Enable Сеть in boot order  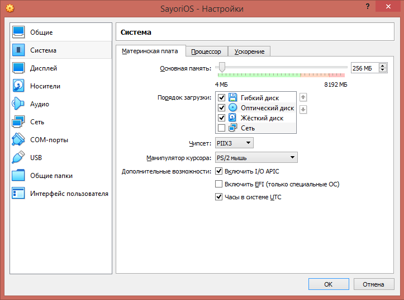(221, 128)
